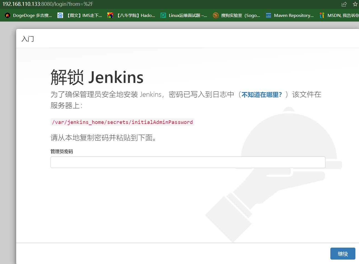359x264 pixels.
Task: Open the DogeDoge bookmark icon
Action: pos(7,15)
